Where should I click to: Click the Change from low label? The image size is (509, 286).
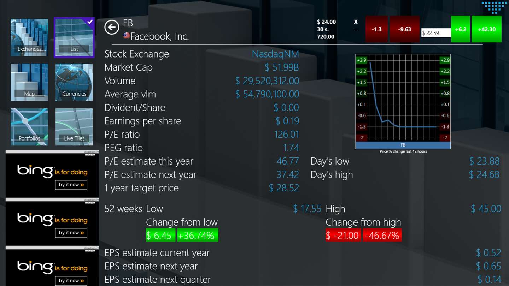click(182, 222)
